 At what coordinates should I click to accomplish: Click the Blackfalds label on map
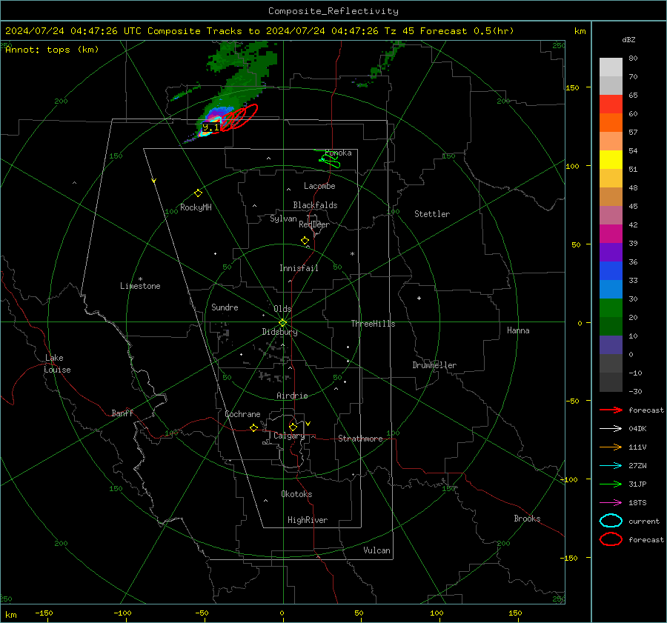pos(315,205)
